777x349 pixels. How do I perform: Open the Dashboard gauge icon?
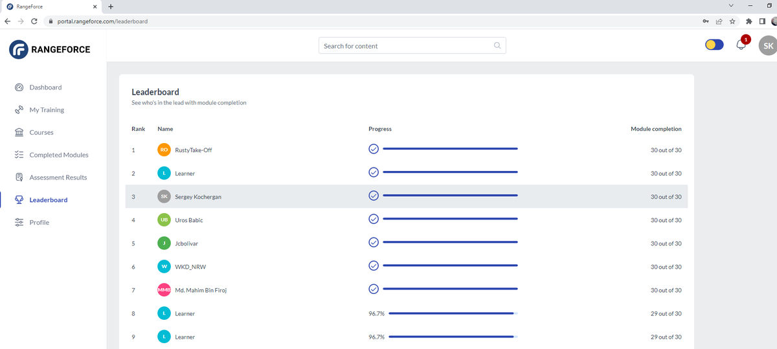tap(19, 87)
